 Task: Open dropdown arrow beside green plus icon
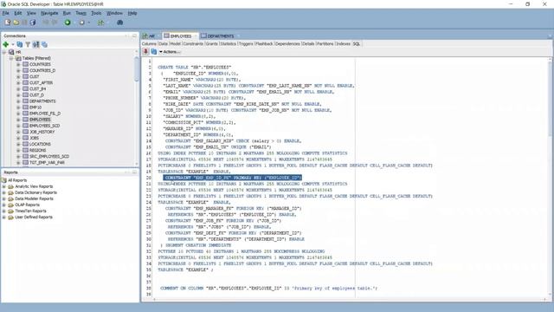(x=13, y=44)
